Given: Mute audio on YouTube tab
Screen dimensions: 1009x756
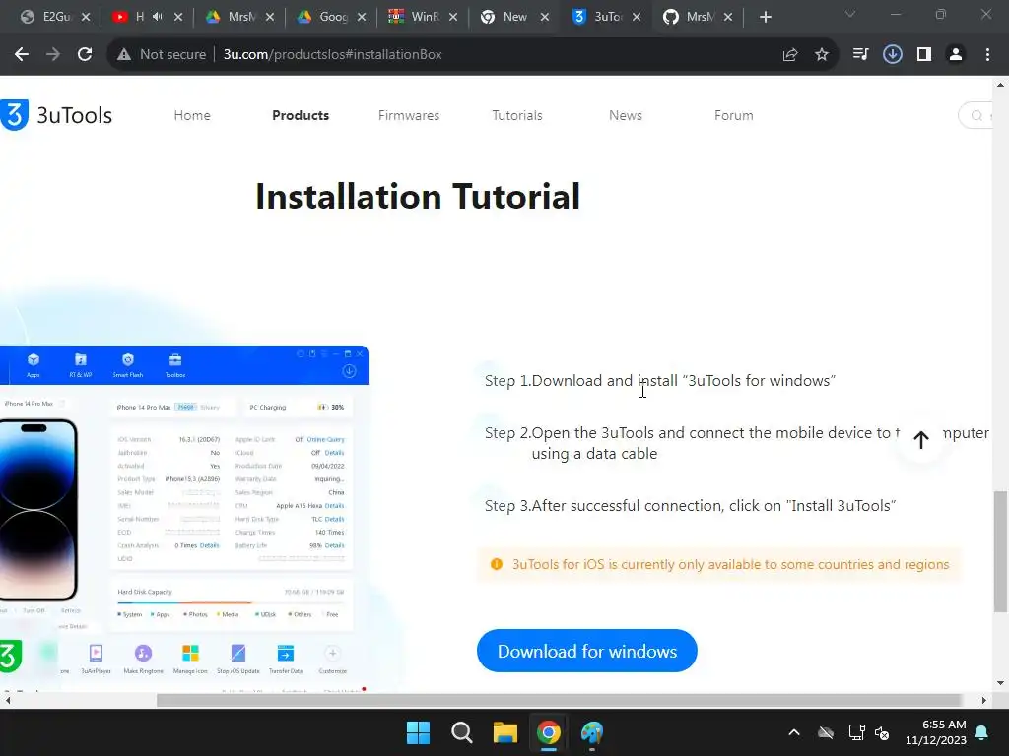Looking at the screenshot, I should [158, 17].
